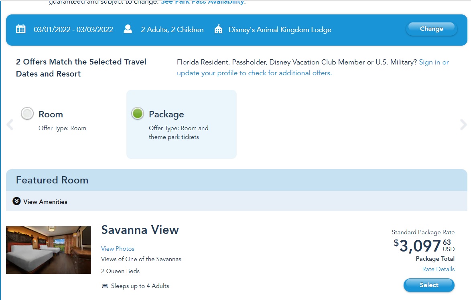Open the Rate Details link
This screenshot has height=300, width=471.
(x=438, y=269)
